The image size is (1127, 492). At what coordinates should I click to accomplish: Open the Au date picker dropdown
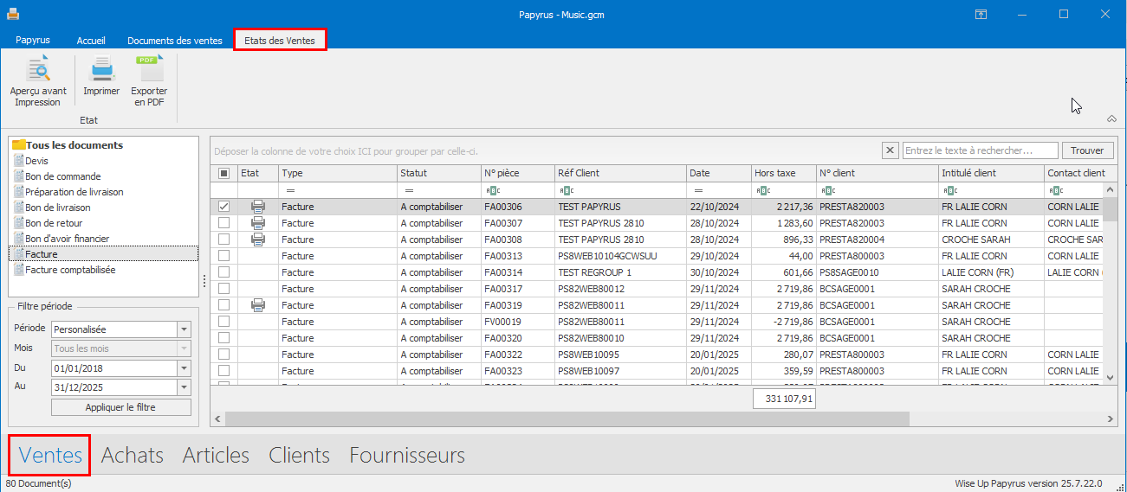(x=184, y=387)
